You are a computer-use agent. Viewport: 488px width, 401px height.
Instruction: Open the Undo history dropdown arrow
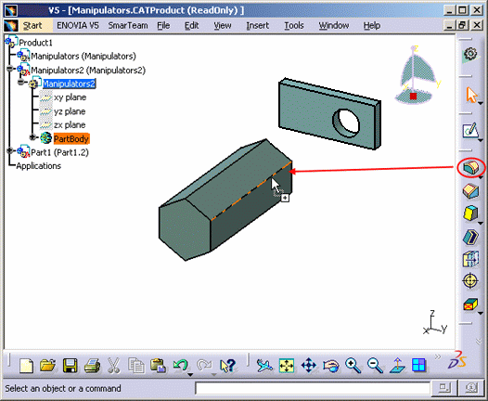tap(190, 374)
